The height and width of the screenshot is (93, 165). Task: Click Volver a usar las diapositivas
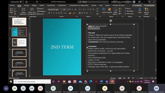click(32, 11)
